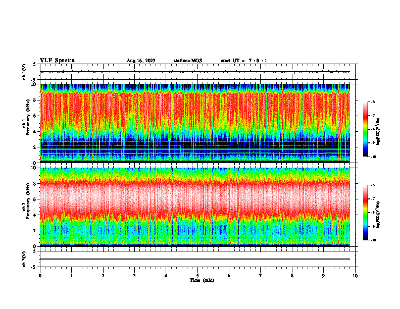Image resolution: width=400 pixels, height=309 pixels.
Task: Click the "start UT = 7 : 0 : 1" text
Action: [x=244, y=61]
